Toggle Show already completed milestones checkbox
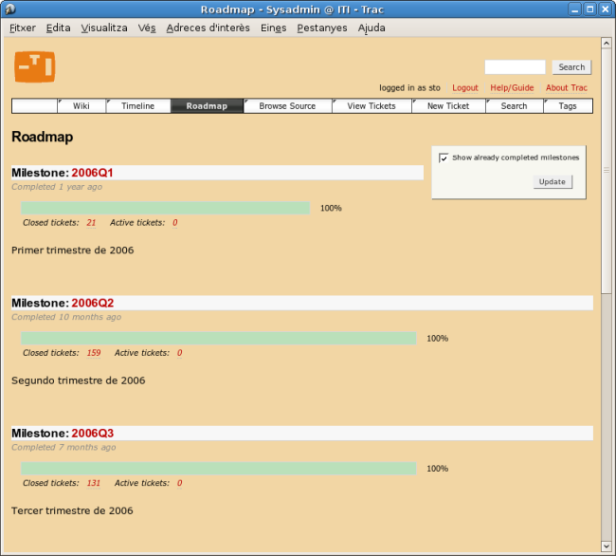 click(x=444, y=158)
